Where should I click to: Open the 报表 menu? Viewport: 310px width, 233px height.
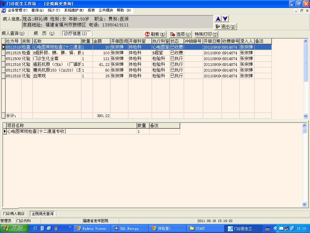point(91,10)
